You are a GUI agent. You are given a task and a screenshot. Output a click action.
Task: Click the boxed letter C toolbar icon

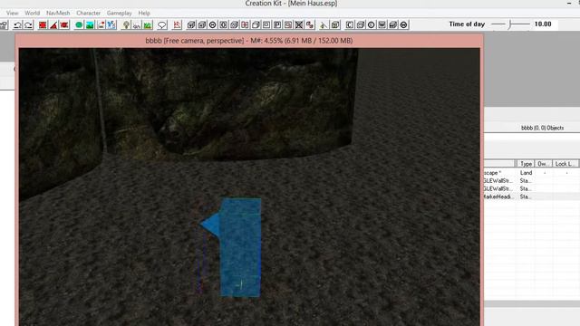tap(350, 25)
